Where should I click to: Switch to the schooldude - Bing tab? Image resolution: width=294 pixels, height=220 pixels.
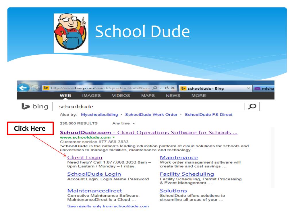(x=215, y=88)
